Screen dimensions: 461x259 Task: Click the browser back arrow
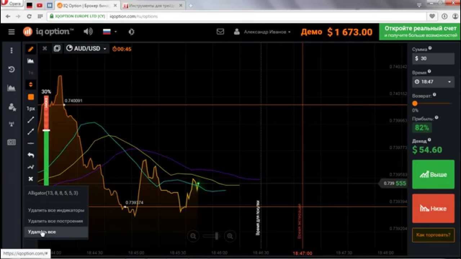8,16
